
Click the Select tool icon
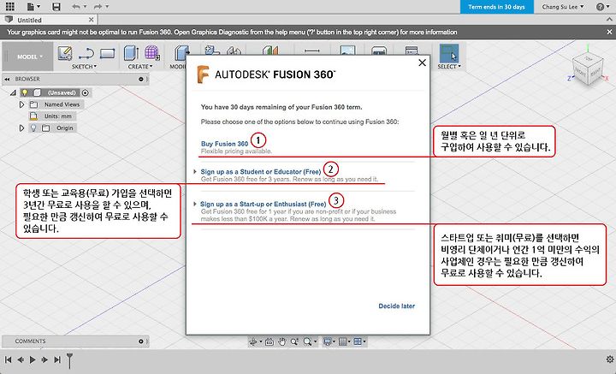point(448,53)
